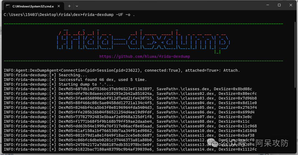This screenshot has height=155, width=298.
Task: Click DexMd5=3fae6560906abf912d7a4d21fe430755 hash
Action: coord(105,98)
